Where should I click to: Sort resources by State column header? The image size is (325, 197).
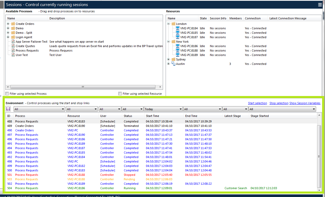coord(203,18)
